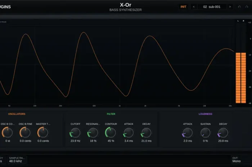Click the loudness SUSTAIN knob
The height and width of the screenshot is (167, 252).
(206, 133)
